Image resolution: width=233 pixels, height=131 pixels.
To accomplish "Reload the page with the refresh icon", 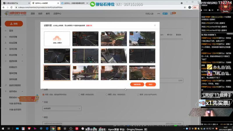I will point(11,7).
